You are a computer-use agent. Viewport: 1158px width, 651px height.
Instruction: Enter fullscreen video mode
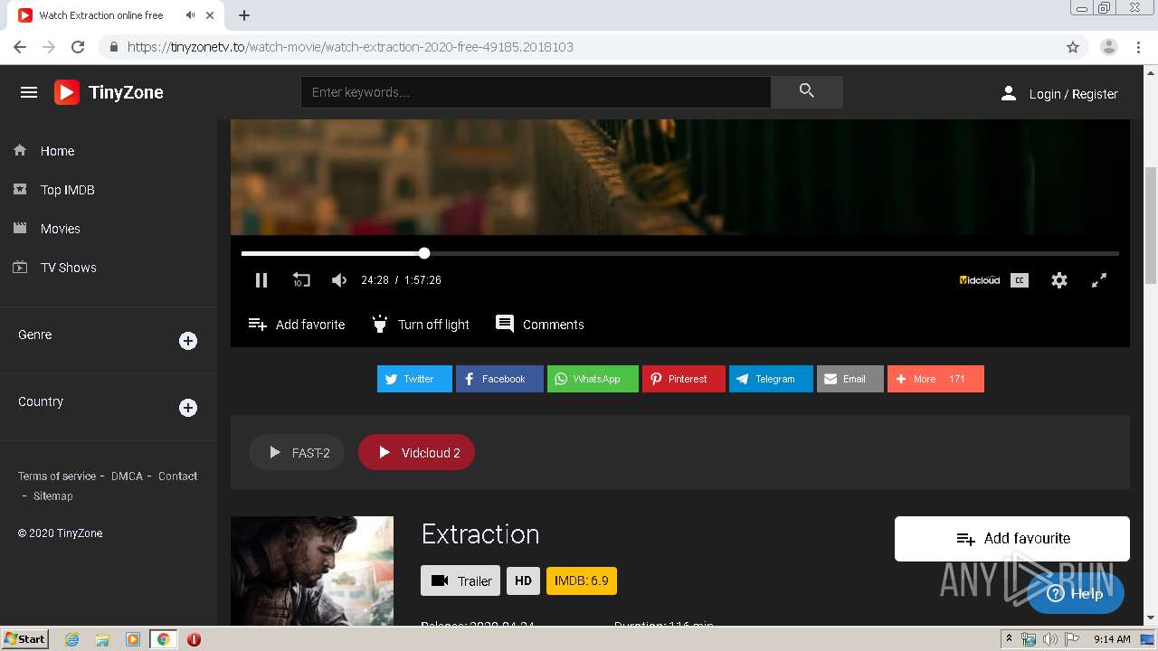(x=1099, y=280)
